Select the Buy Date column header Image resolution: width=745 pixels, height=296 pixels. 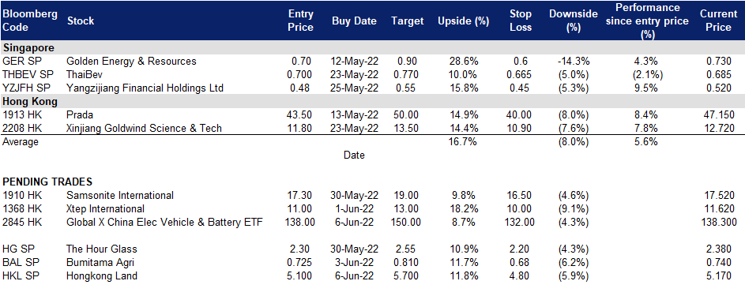click(354, 21)
